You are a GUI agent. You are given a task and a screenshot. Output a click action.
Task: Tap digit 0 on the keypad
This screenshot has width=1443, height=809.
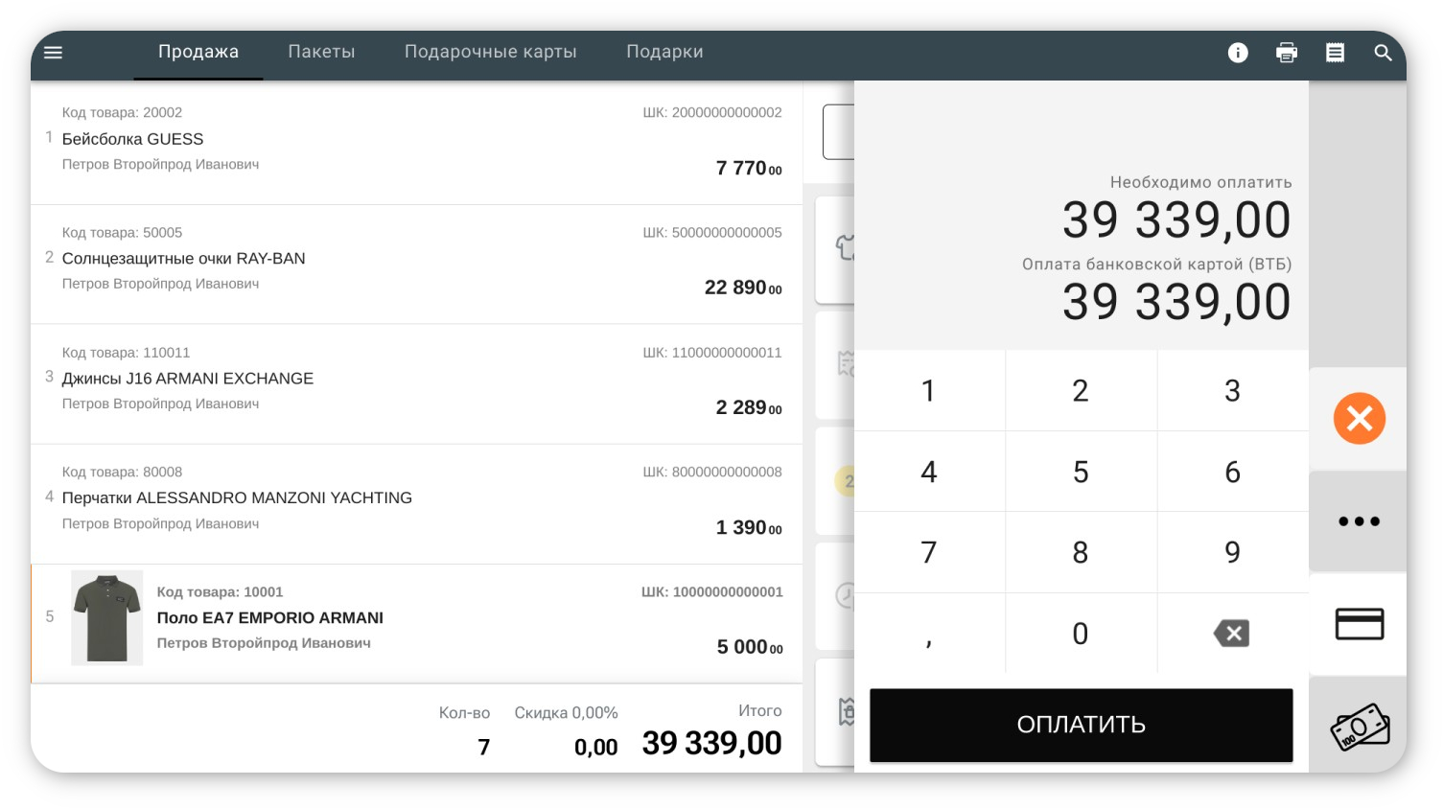click(x=1081, y=634)
